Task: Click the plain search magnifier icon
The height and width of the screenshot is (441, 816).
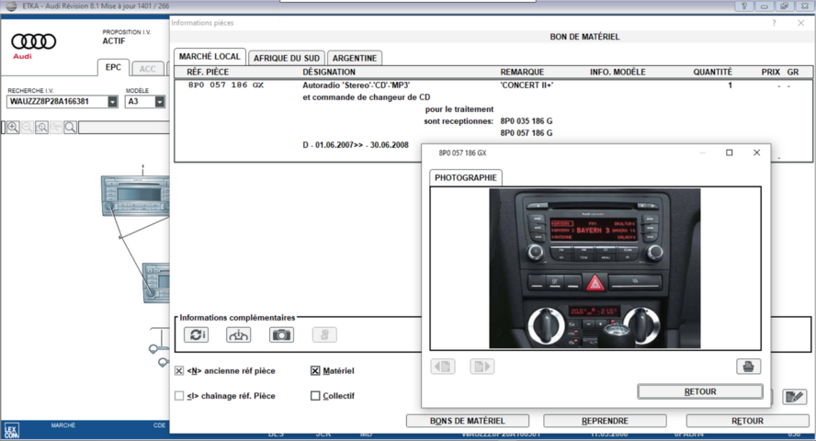Action: tap(70, 127)
